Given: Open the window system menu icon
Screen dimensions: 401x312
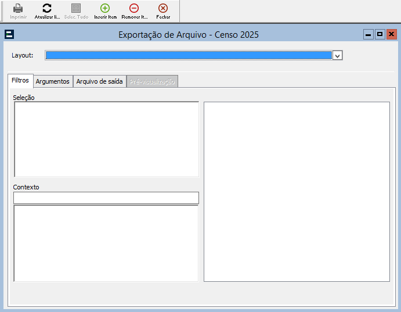Looking at the screenshot, I should point(9,34).
